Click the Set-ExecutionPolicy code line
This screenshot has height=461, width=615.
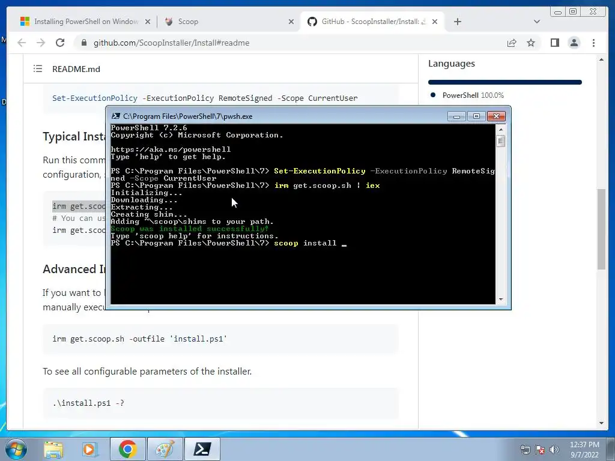click(x=205, y=98)
